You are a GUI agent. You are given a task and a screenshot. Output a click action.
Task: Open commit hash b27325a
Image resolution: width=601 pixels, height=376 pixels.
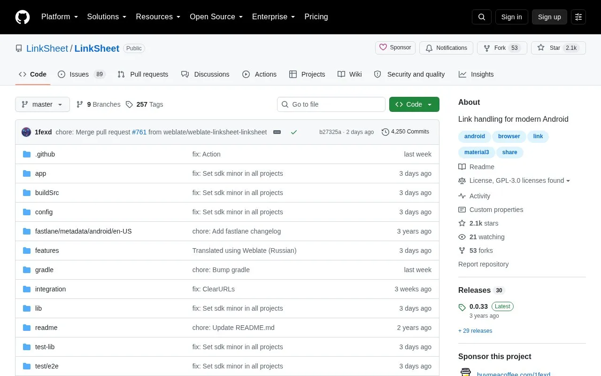click(330, 132)
